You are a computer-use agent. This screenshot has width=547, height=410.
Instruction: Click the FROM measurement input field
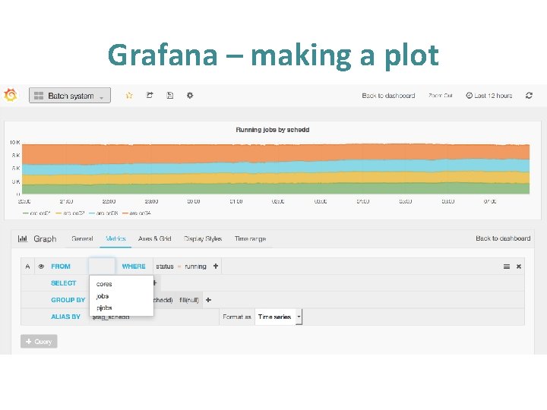tap(102, 266)
